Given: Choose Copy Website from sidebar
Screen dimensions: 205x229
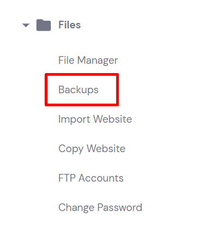Looking at the screenshot, I should click(x=92, y=148).
